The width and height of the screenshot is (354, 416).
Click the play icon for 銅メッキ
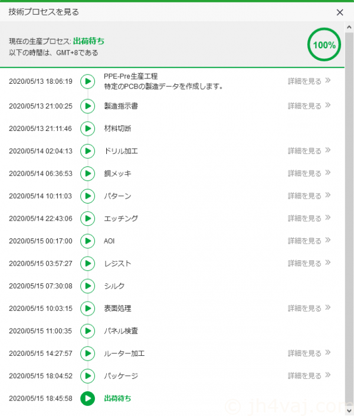87,173
